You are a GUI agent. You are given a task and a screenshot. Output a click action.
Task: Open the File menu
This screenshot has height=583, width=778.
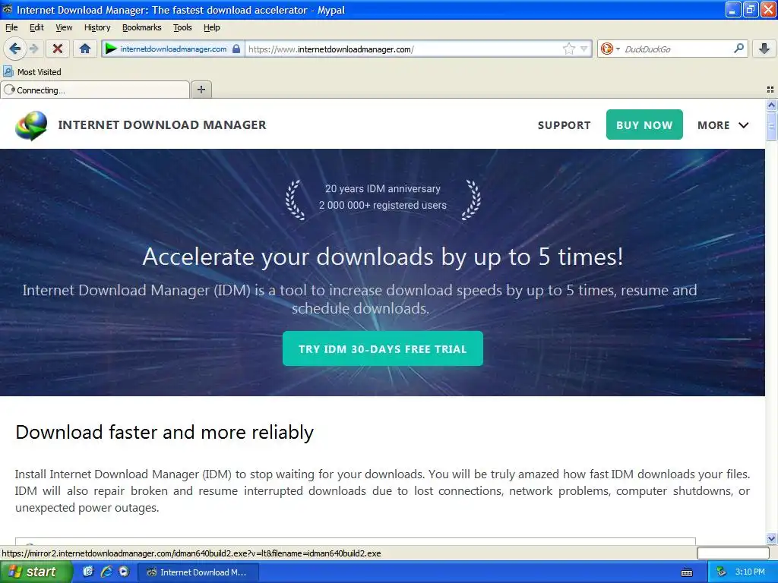click(11, 27)
